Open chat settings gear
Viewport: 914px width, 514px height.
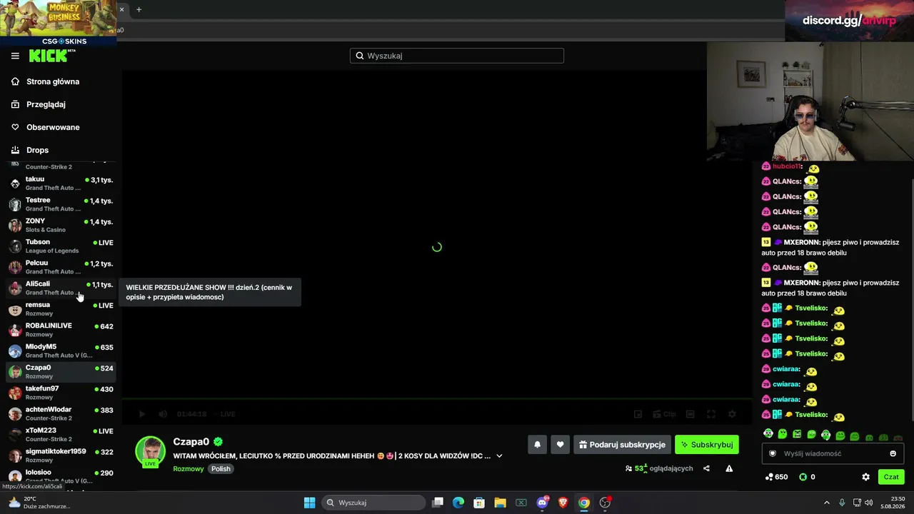pyautogui.click(x=865, y=477)
